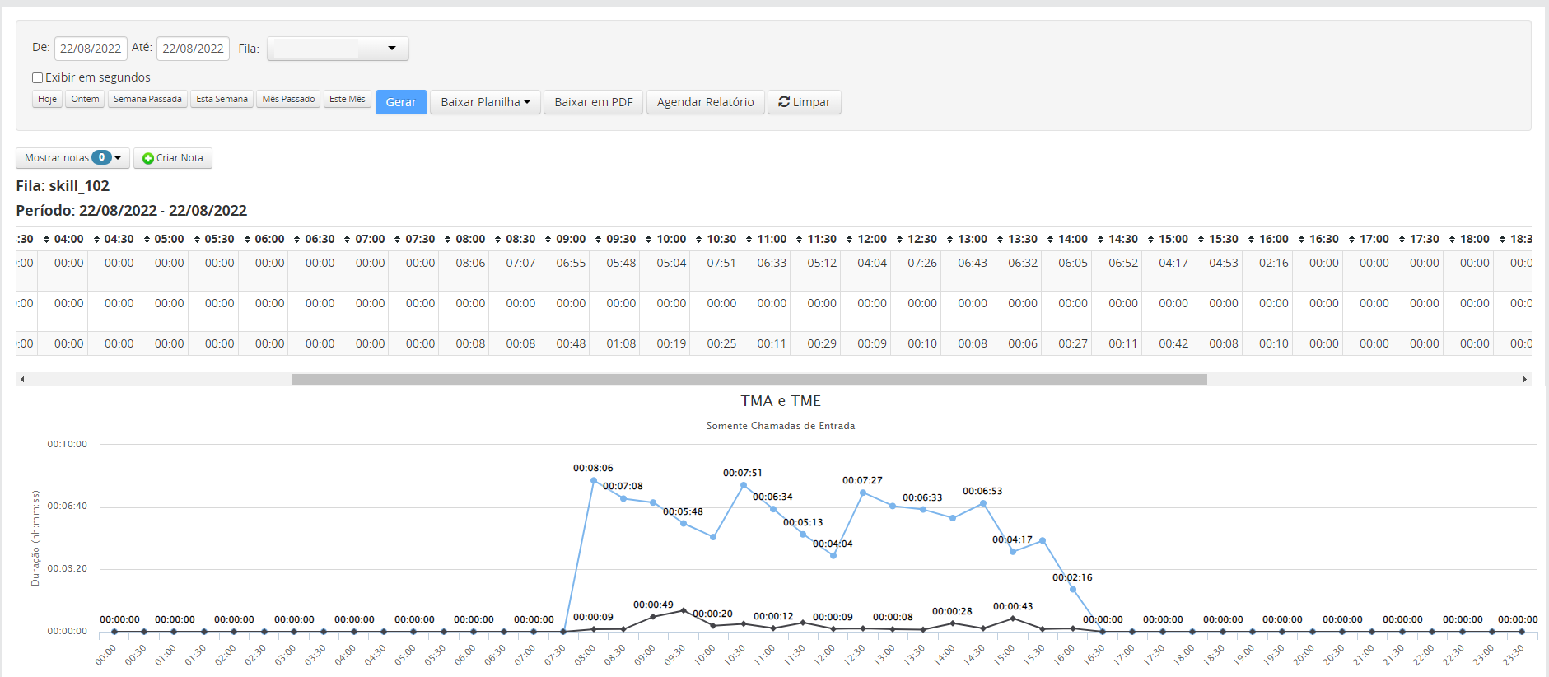The image size is (1549, 677).
Task: Open Agendar Relatório scheduling
Action: click(x=705, y=102)
